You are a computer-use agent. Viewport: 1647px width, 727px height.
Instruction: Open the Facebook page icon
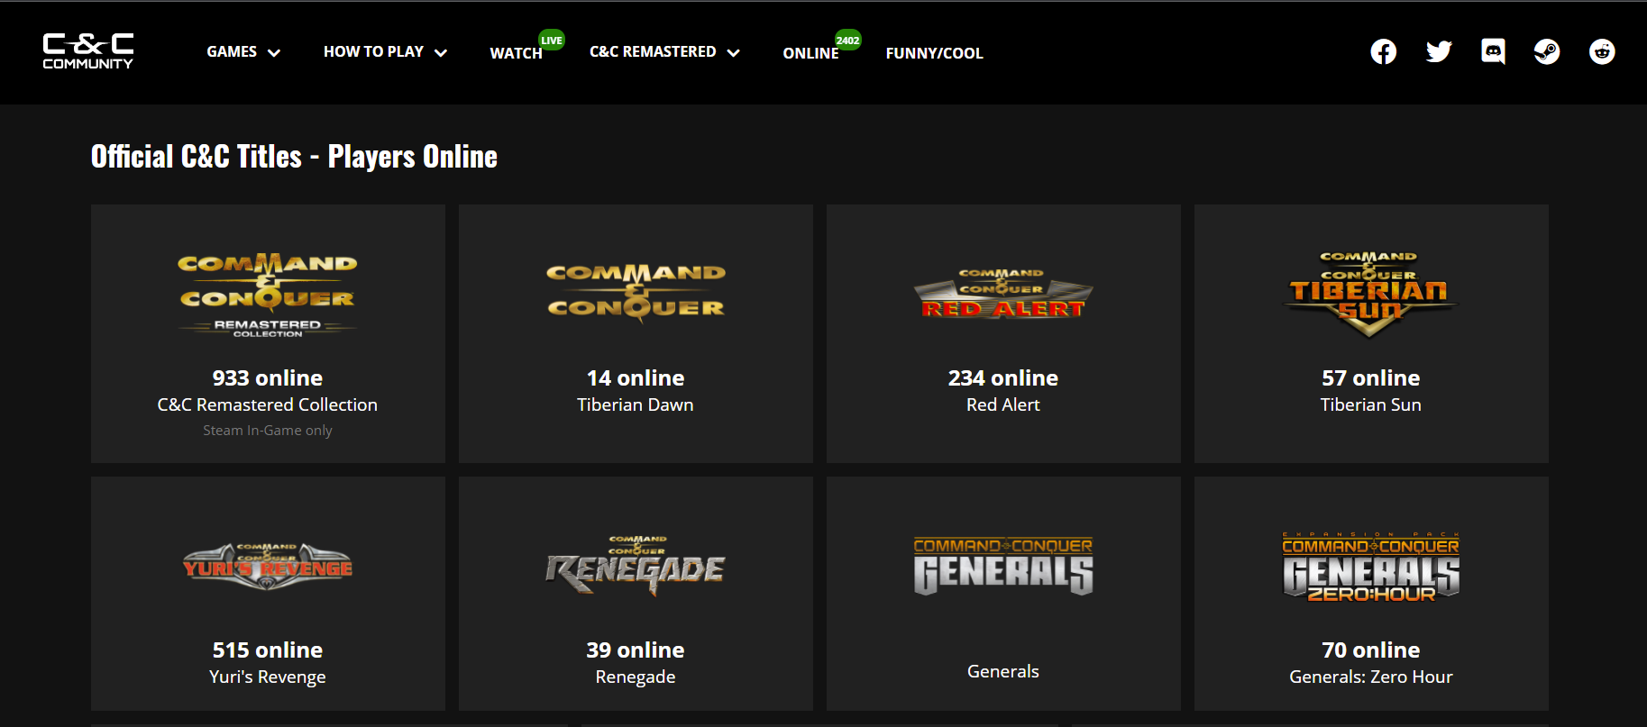[x=1384, y=52]
